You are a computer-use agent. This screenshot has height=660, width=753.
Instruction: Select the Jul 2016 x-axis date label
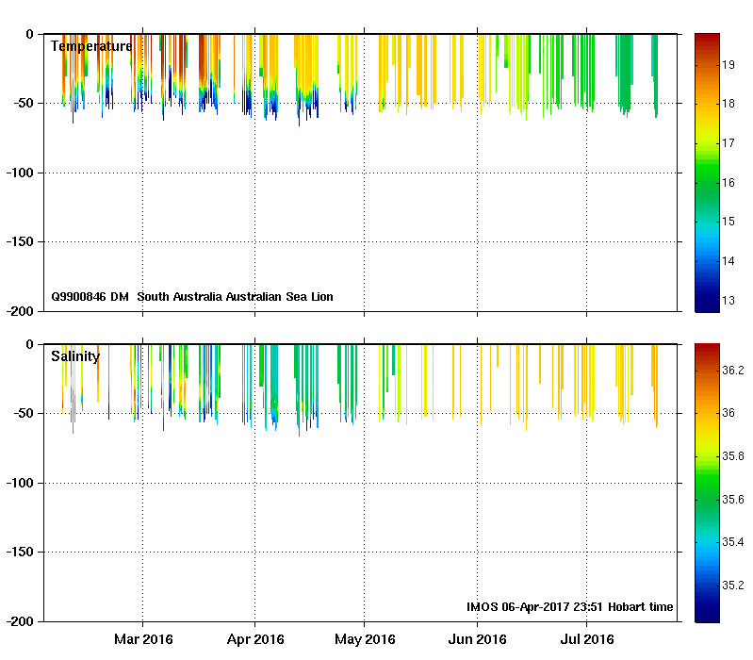(587, 639)
